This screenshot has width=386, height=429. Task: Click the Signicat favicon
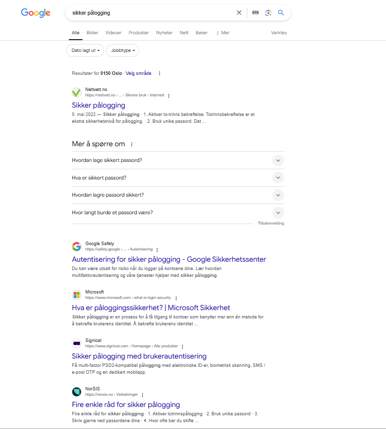coord(77,343)
